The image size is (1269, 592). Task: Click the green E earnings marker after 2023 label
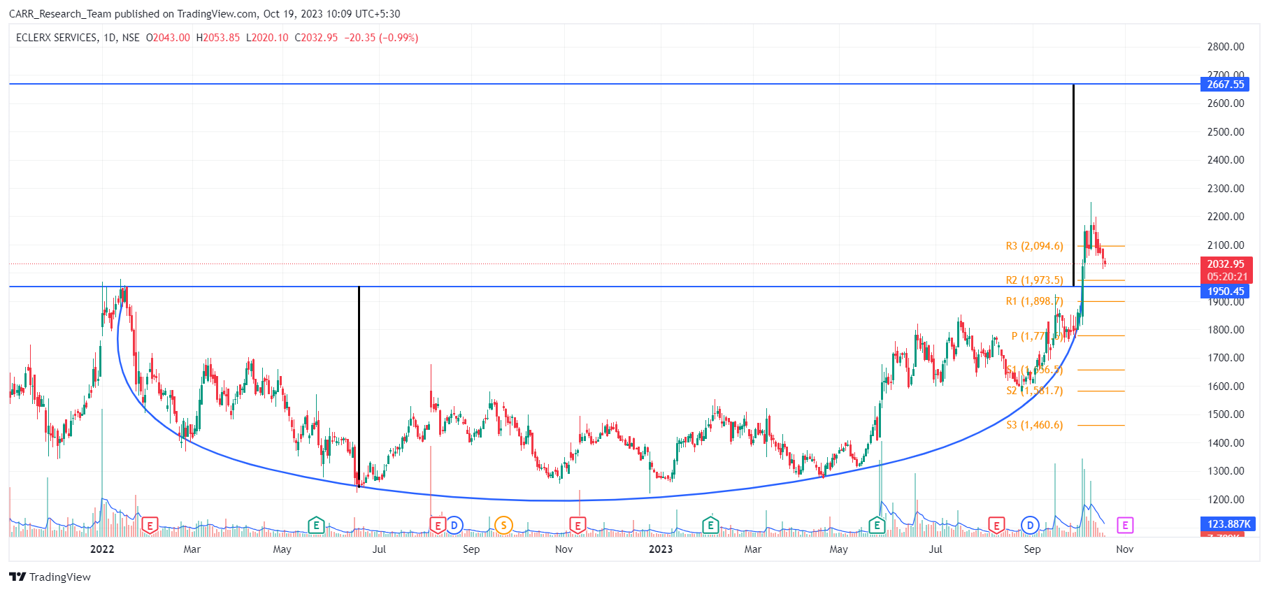click(710, 525)
